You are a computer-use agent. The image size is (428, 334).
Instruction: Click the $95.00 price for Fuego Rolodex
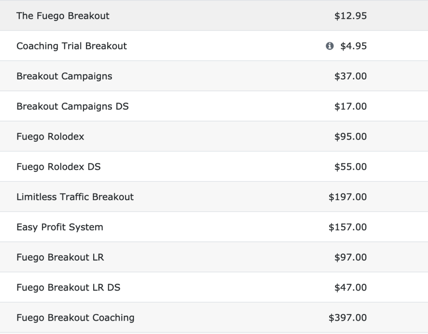(x=351, y=137)
